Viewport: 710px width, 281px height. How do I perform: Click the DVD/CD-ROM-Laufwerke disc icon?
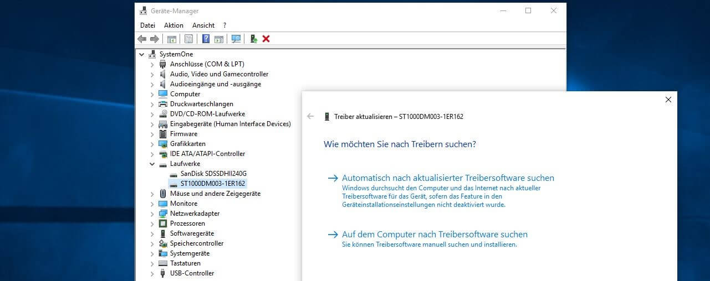click(163, 114)
